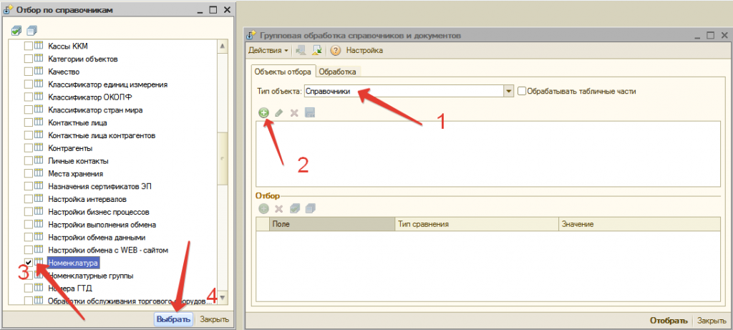This screenshot has width=733, height=330.
Task: Switch to the Обработка tab
Action: [338, 72]
